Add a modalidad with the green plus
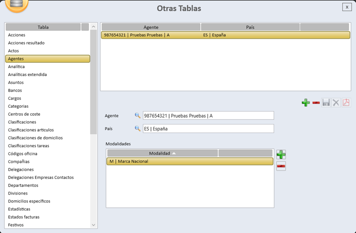 click(x=281, y=155)
